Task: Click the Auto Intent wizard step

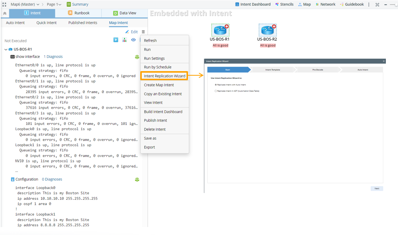Action: [x=363, y=70]
